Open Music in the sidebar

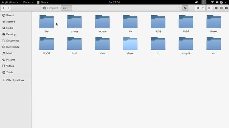tap(16, 53)
